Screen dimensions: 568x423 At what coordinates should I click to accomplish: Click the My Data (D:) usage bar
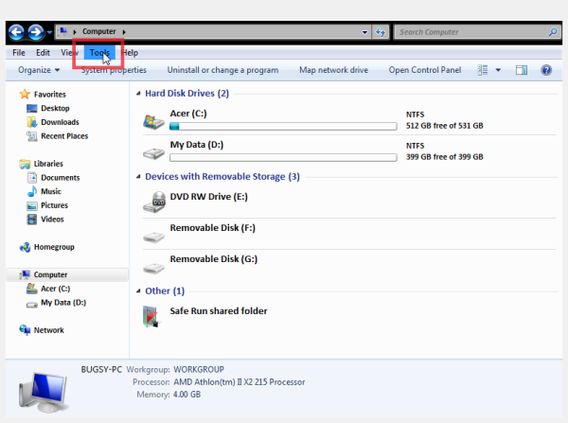(x=283, y=157)
